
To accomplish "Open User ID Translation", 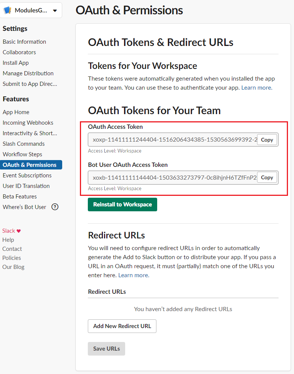I will click(x=26, y=186).
